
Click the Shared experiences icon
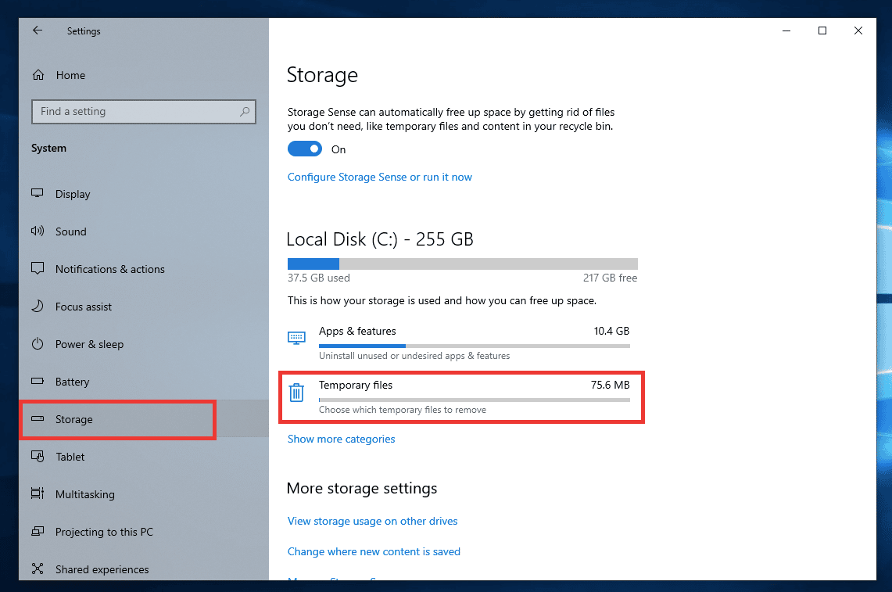38,569
